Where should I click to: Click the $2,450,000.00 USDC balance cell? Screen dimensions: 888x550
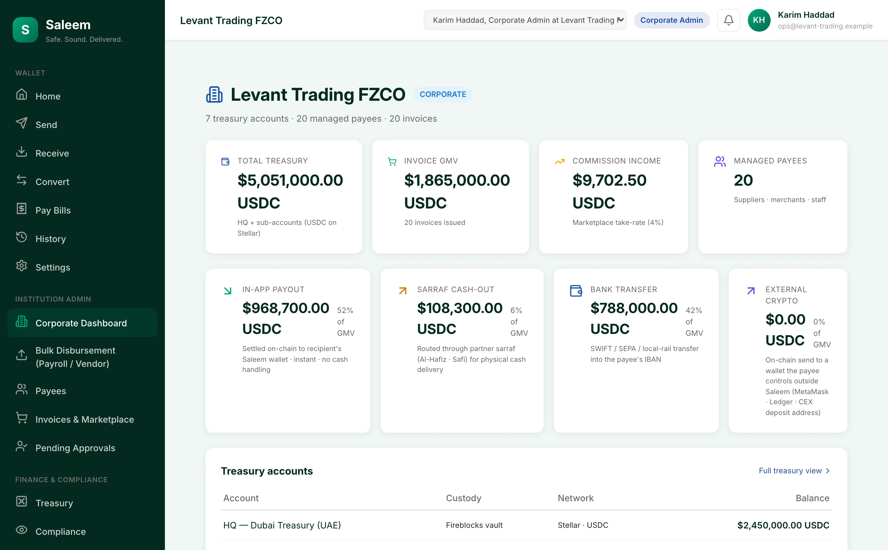click(x=783, y=525)
